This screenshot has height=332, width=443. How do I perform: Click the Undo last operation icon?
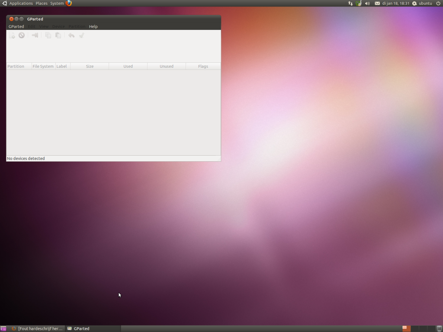tap(71, 35)
